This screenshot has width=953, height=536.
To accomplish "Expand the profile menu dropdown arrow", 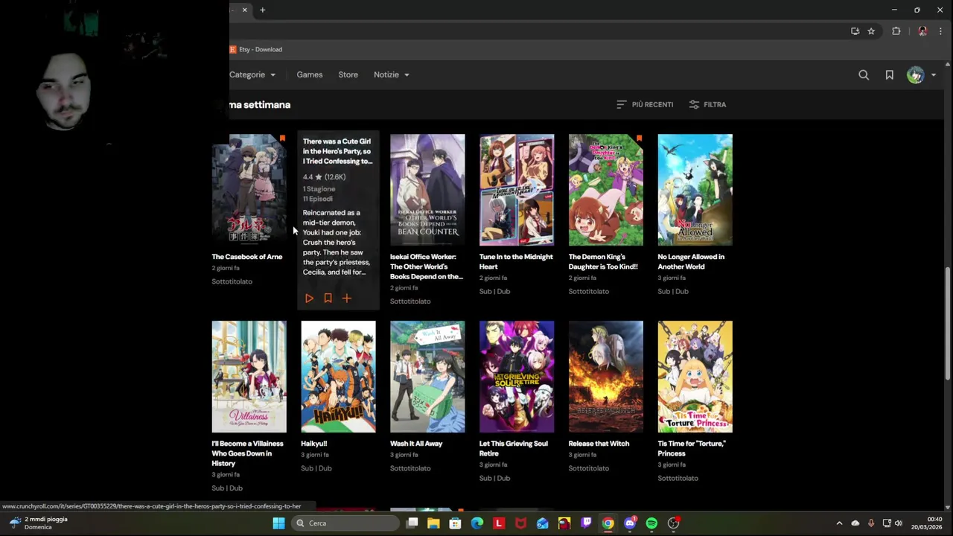I will (x=933, y=75).
